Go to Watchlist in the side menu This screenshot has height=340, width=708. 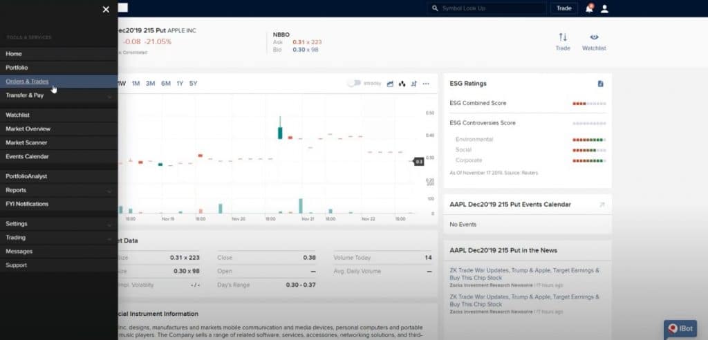click(59, 115)
